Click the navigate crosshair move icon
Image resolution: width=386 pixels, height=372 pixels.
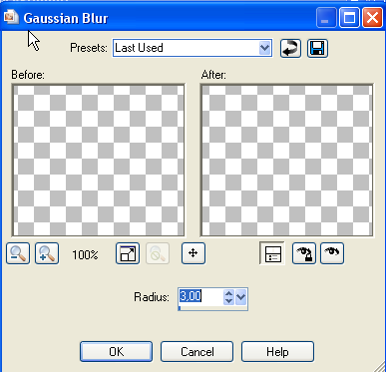(x=193, y=253)
